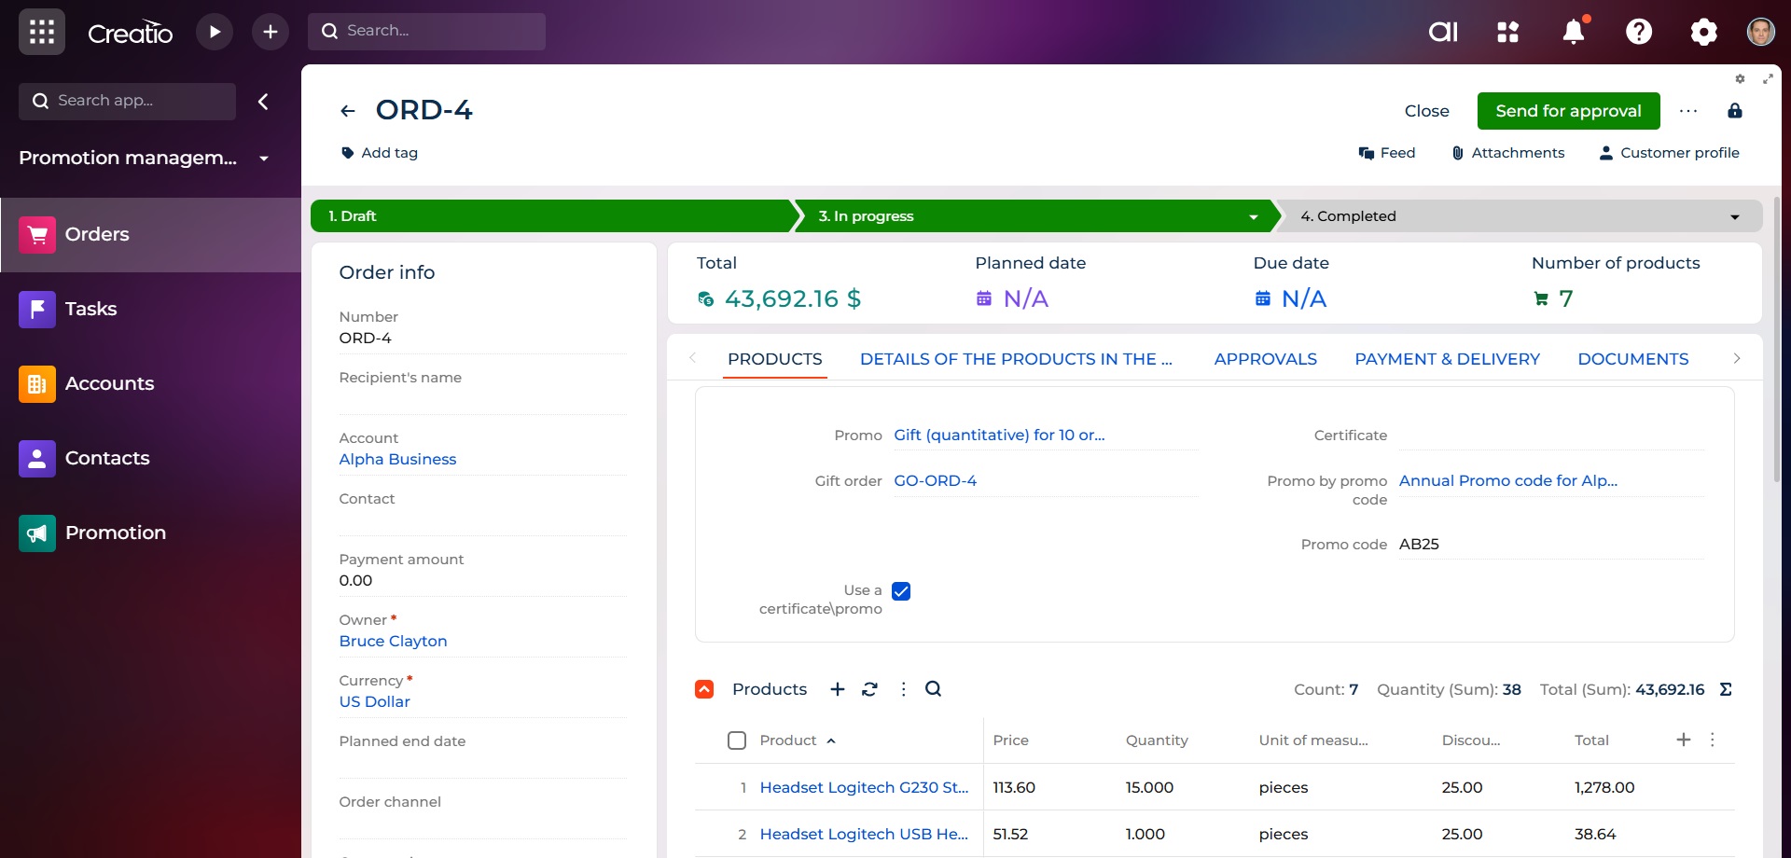Expand the Completed stage dropdown
The width and height of the screenshot is (1791, 858).
click(x=1734, y=216)
